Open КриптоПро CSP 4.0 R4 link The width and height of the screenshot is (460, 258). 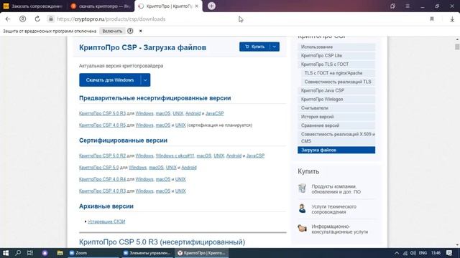[x=102, y=179]
